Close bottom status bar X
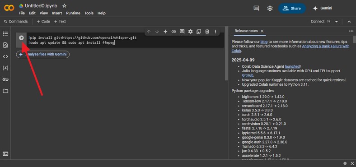This screenshot has width=356, height=167. 352,163
